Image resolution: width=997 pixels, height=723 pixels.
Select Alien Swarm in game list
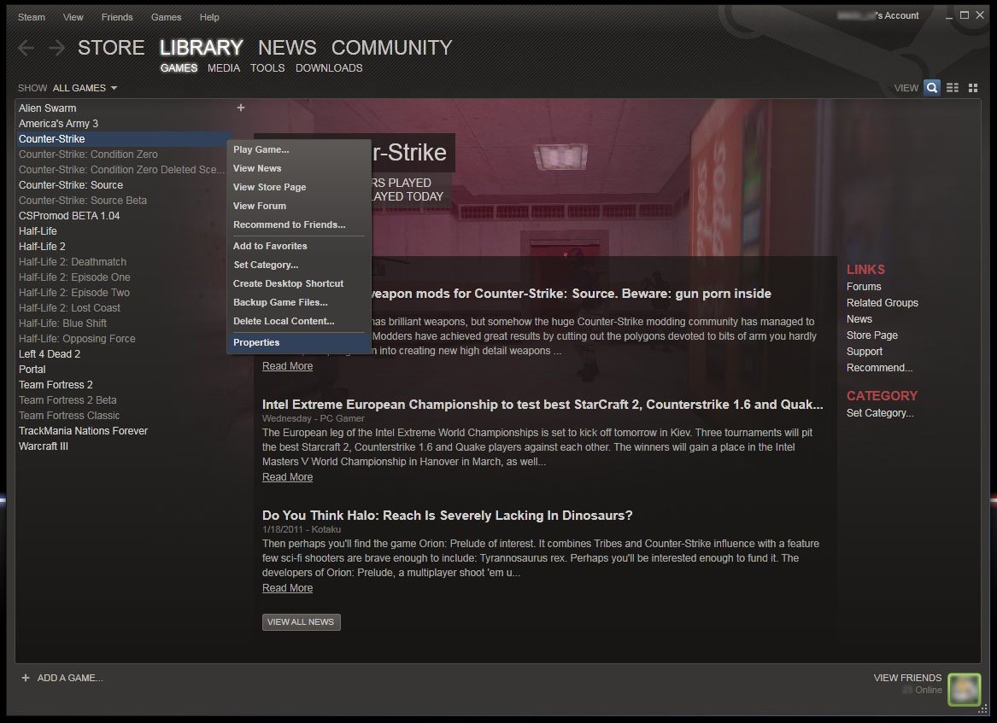(x=47, y=108)
